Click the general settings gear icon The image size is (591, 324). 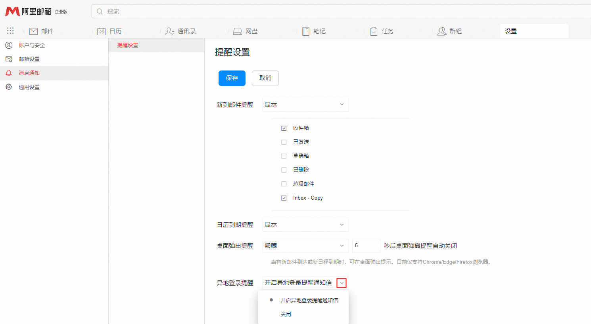[x=9, y=87]
